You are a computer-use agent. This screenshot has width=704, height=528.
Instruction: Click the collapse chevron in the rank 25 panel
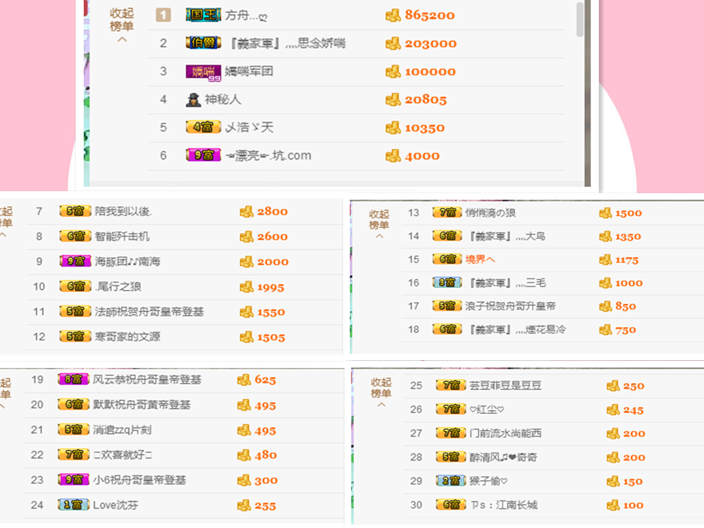pos(382,405)
